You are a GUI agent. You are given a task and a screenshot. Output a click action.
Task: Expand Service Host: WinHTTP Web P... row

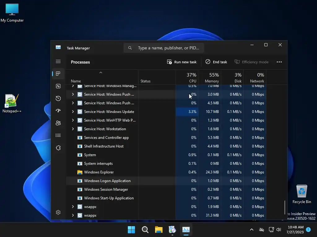click(x=73, y=120)
